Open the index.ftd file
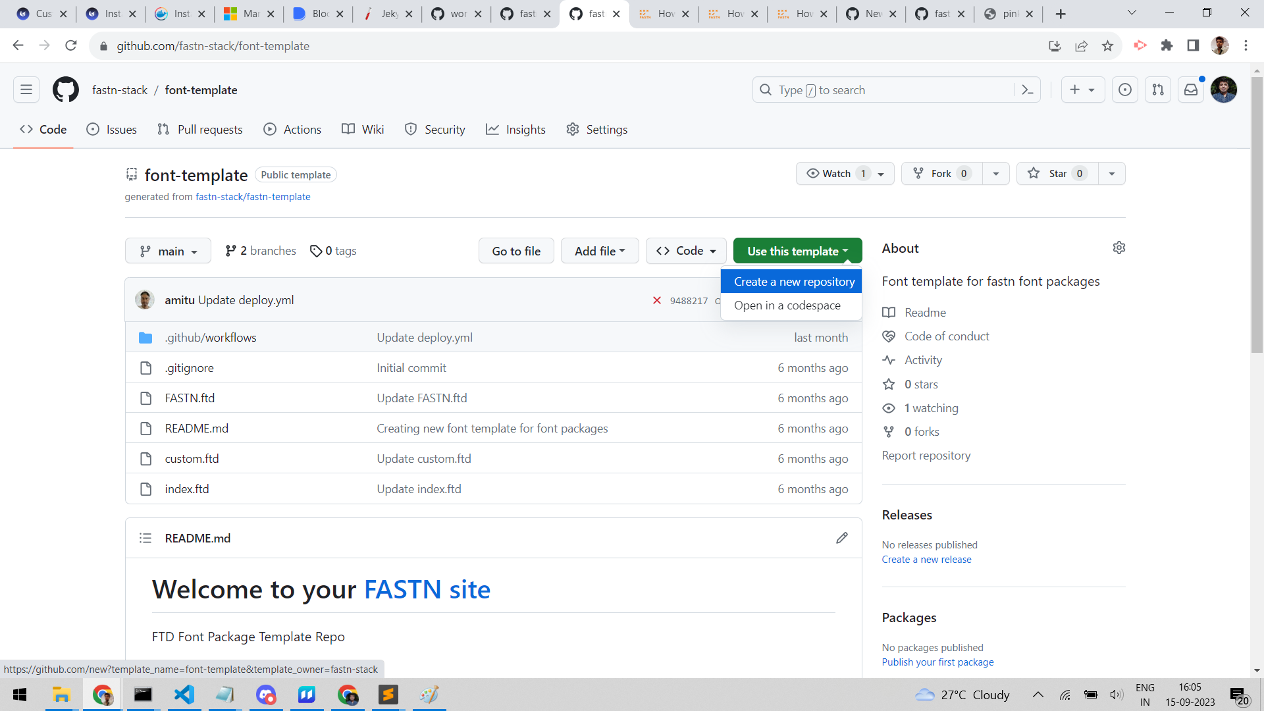 tap(187, 489)
